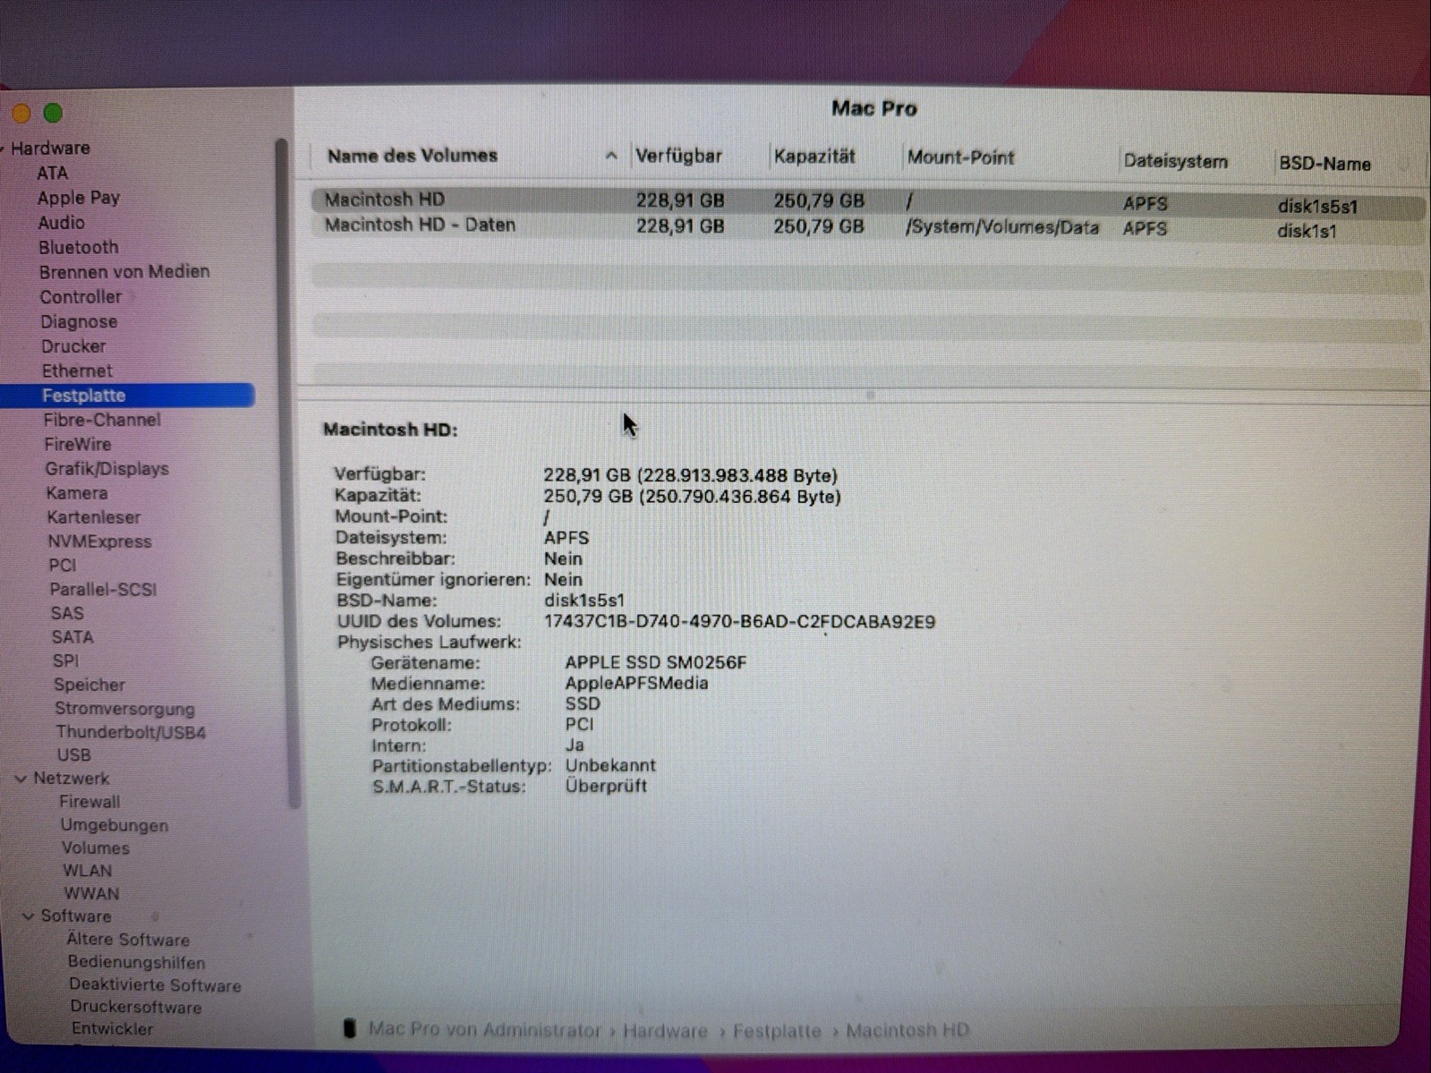Open Grafik/Displays entry

pyautogui.click(x=107, y=468)
